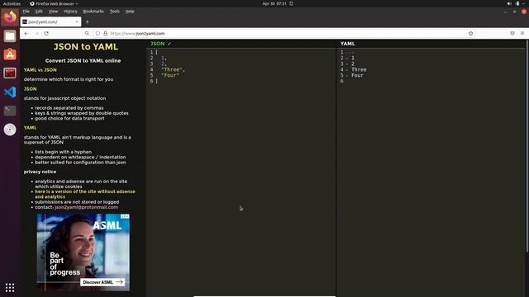The height and width of the screenshot is (297, 529).
Task: Click the Discover ASML ad button
Action: pyautogui.click(x=102, y=282)
